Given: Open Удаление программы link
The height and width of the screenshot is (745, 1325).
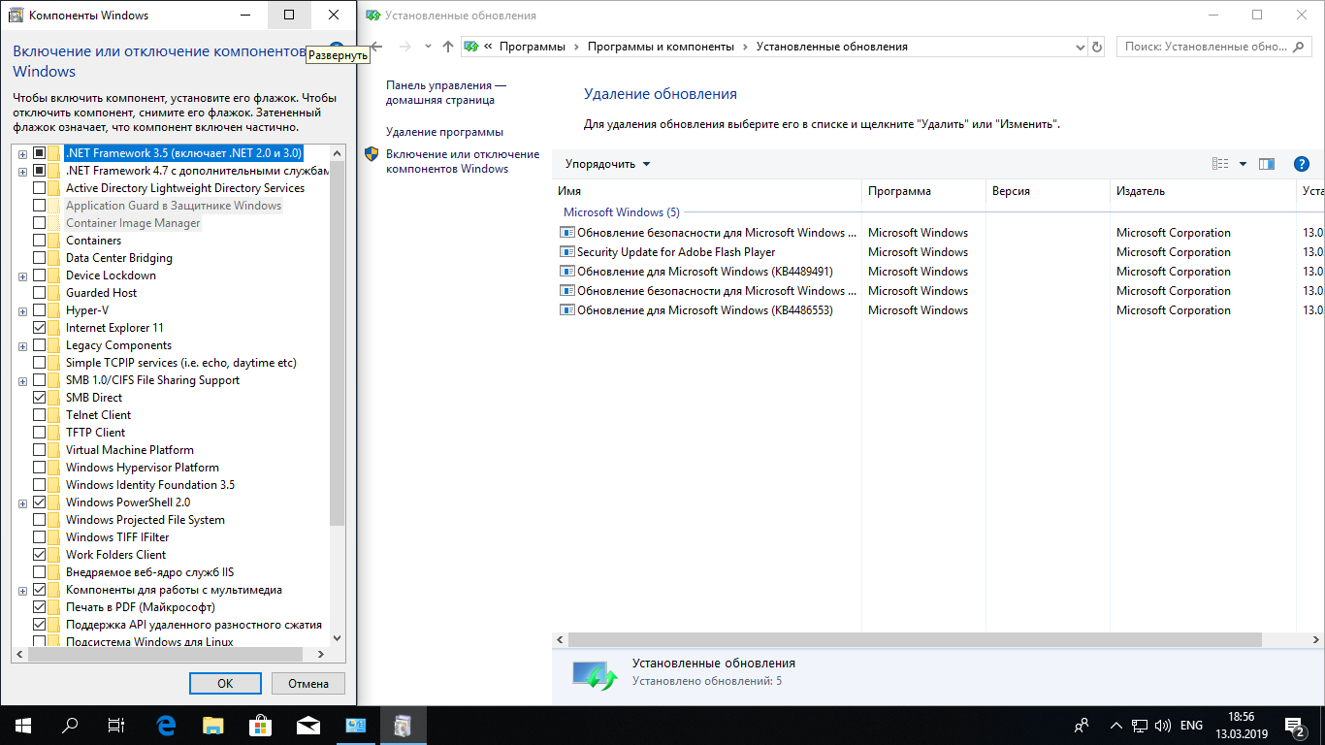Looking at the screenshot, I should (444, 132).
